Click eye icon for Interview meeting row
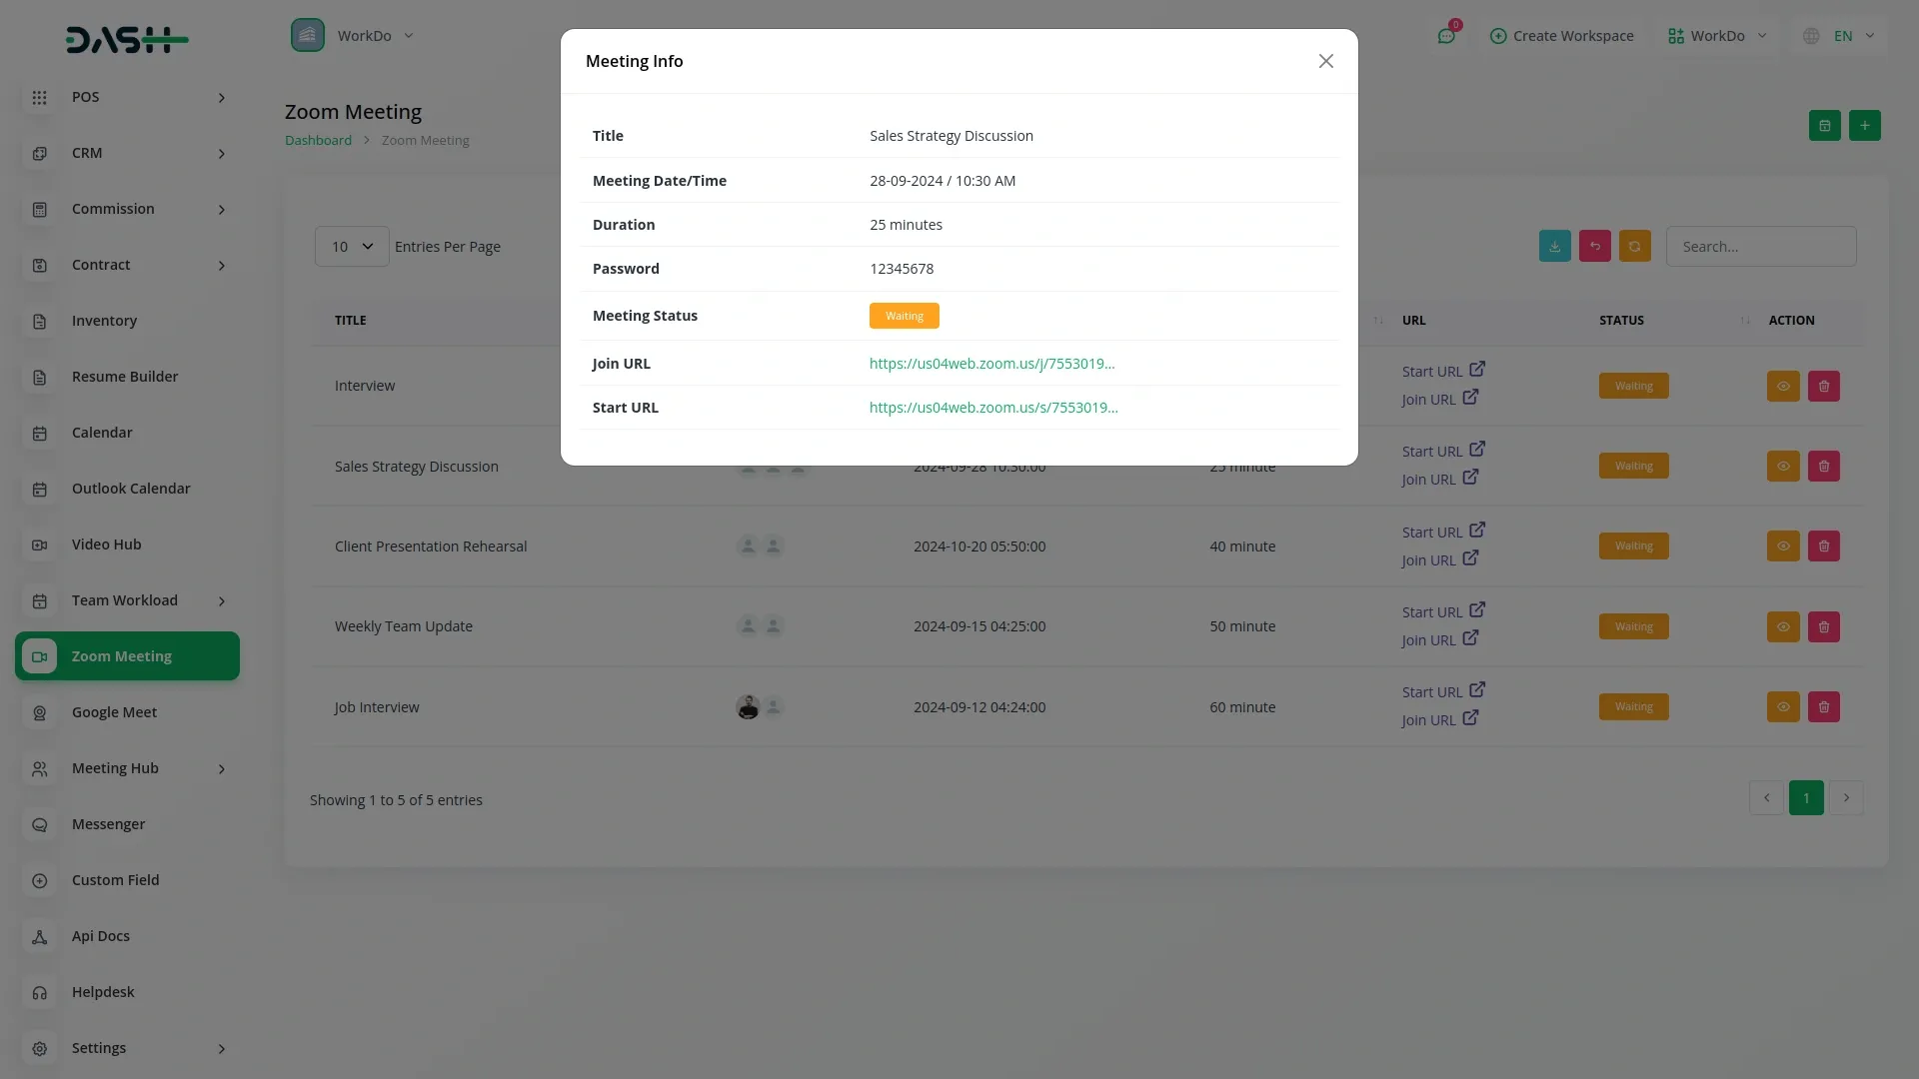The image size is (1919, 1079). click(1782, 387)
